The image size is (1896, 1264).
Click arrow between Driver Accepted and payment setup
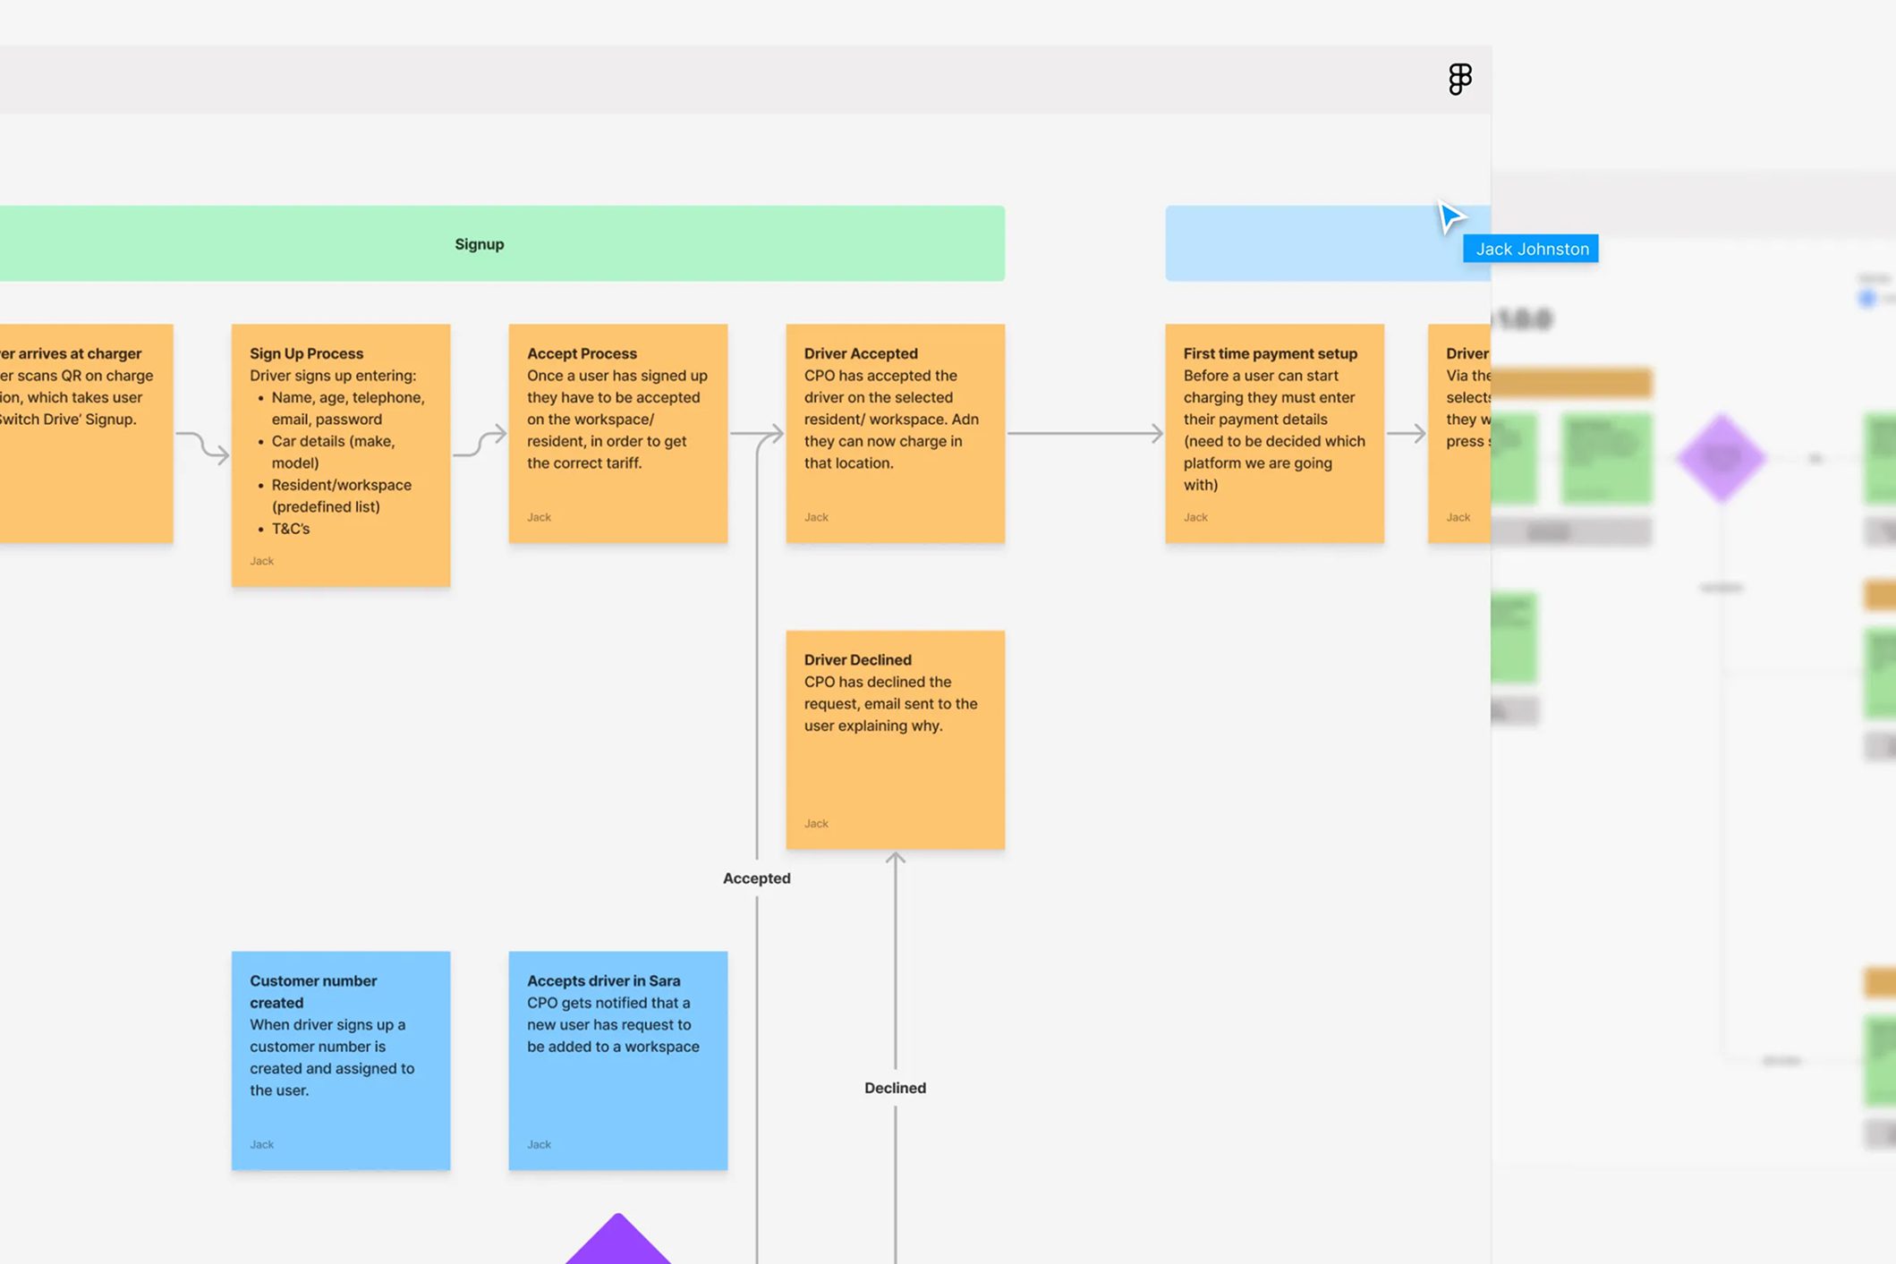tap(1084, 434)
